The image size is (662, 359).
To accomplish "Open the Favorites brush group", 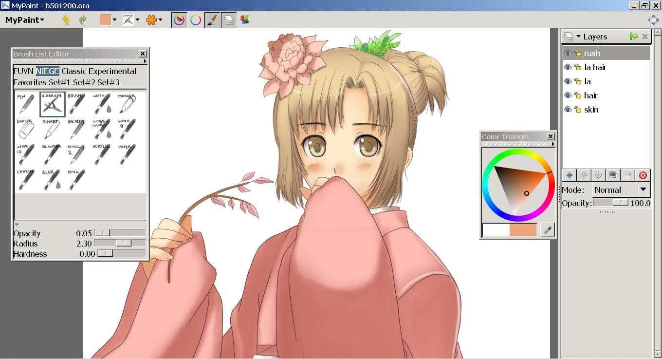I will pyautogui.click(x=30, y=82).
